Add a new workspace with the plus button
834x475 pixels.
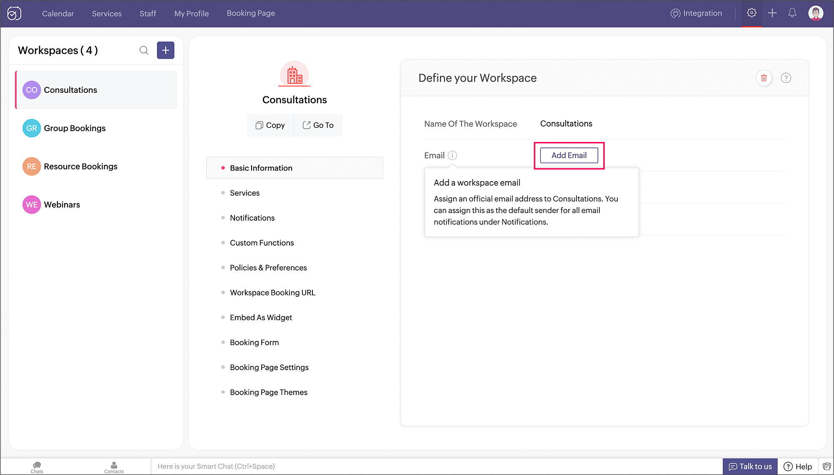coord(165,50)
